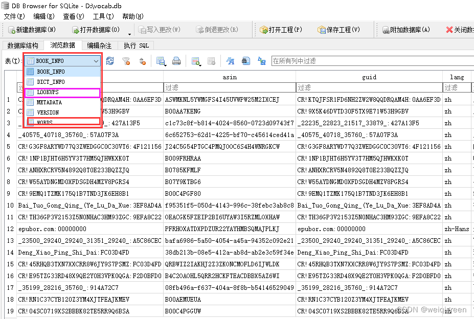474x319 pixels.
Task: Select LOOKUPS in the table list
Action: [x=62, y=92]
